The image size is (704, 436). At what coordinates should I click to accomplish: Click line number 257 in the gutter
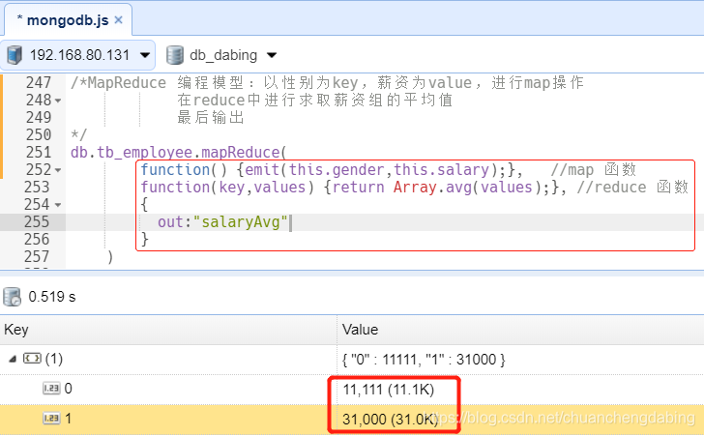(37, 256)
